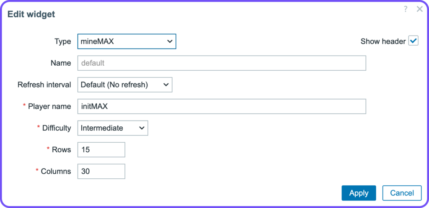The image size is (429, 208).
Task: Select the Columns field showing 30
Action: coord(101,171)
